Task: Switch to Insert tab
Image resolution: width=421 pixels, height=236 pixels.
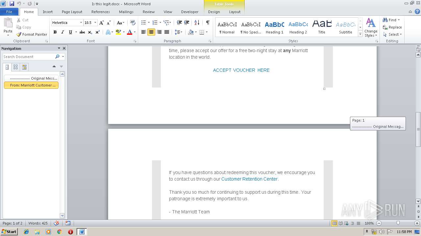Action: click(48, 12)
